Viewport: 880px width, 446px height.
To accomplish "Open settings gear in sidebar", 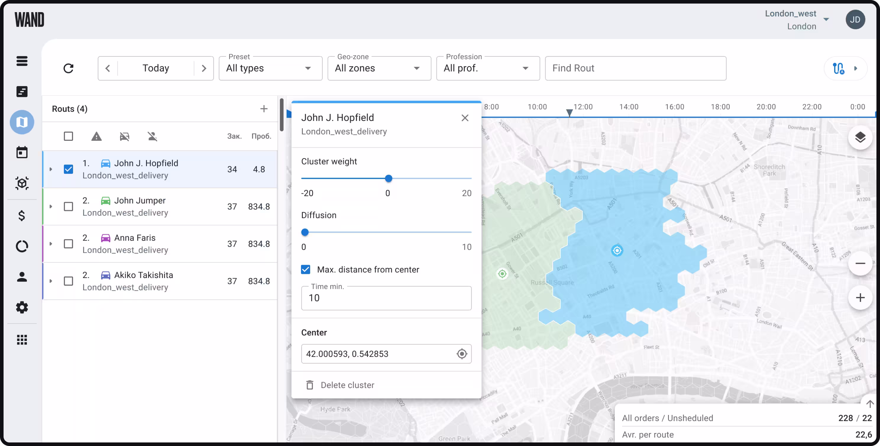I will [22, 307].
